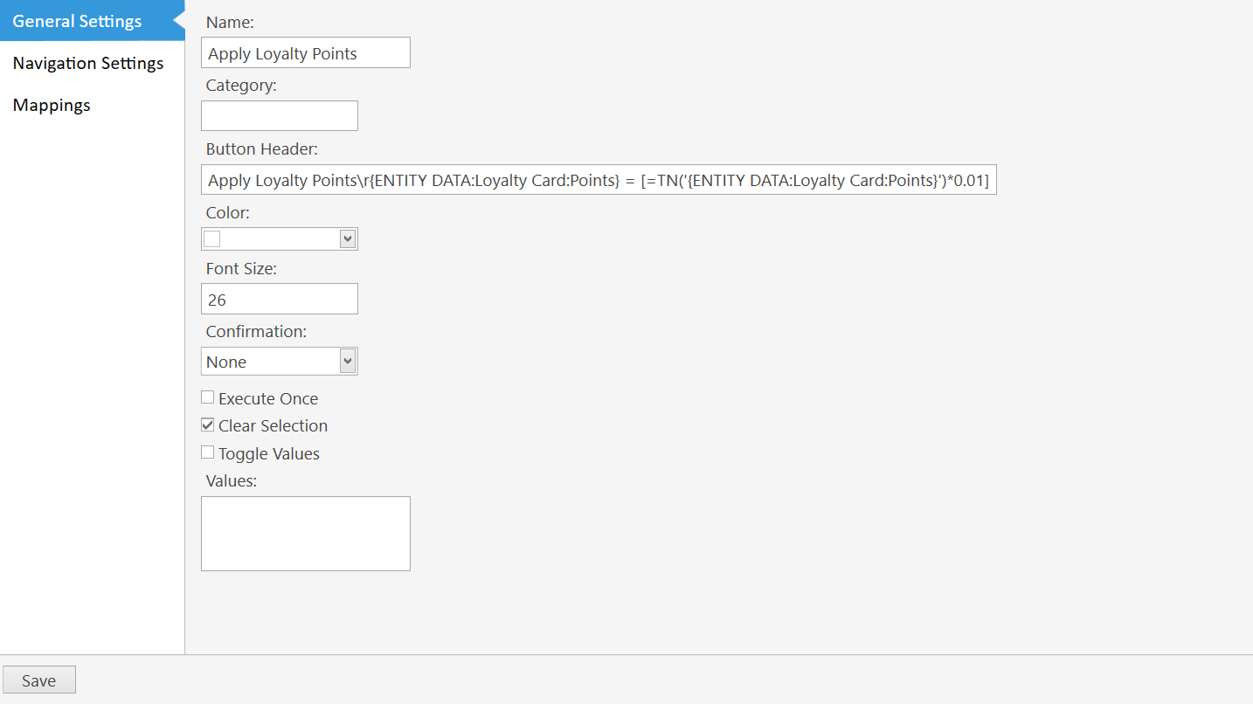Open the Confirmation selector showing None

[280, 361]
